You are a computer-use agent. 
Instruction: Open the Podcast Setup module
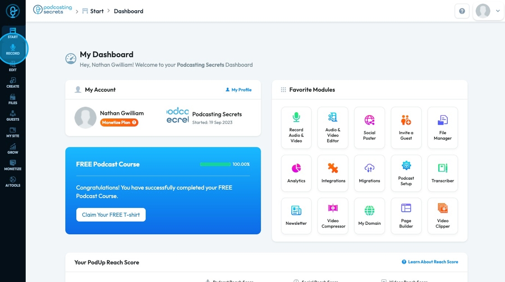[x=406, y=173]
